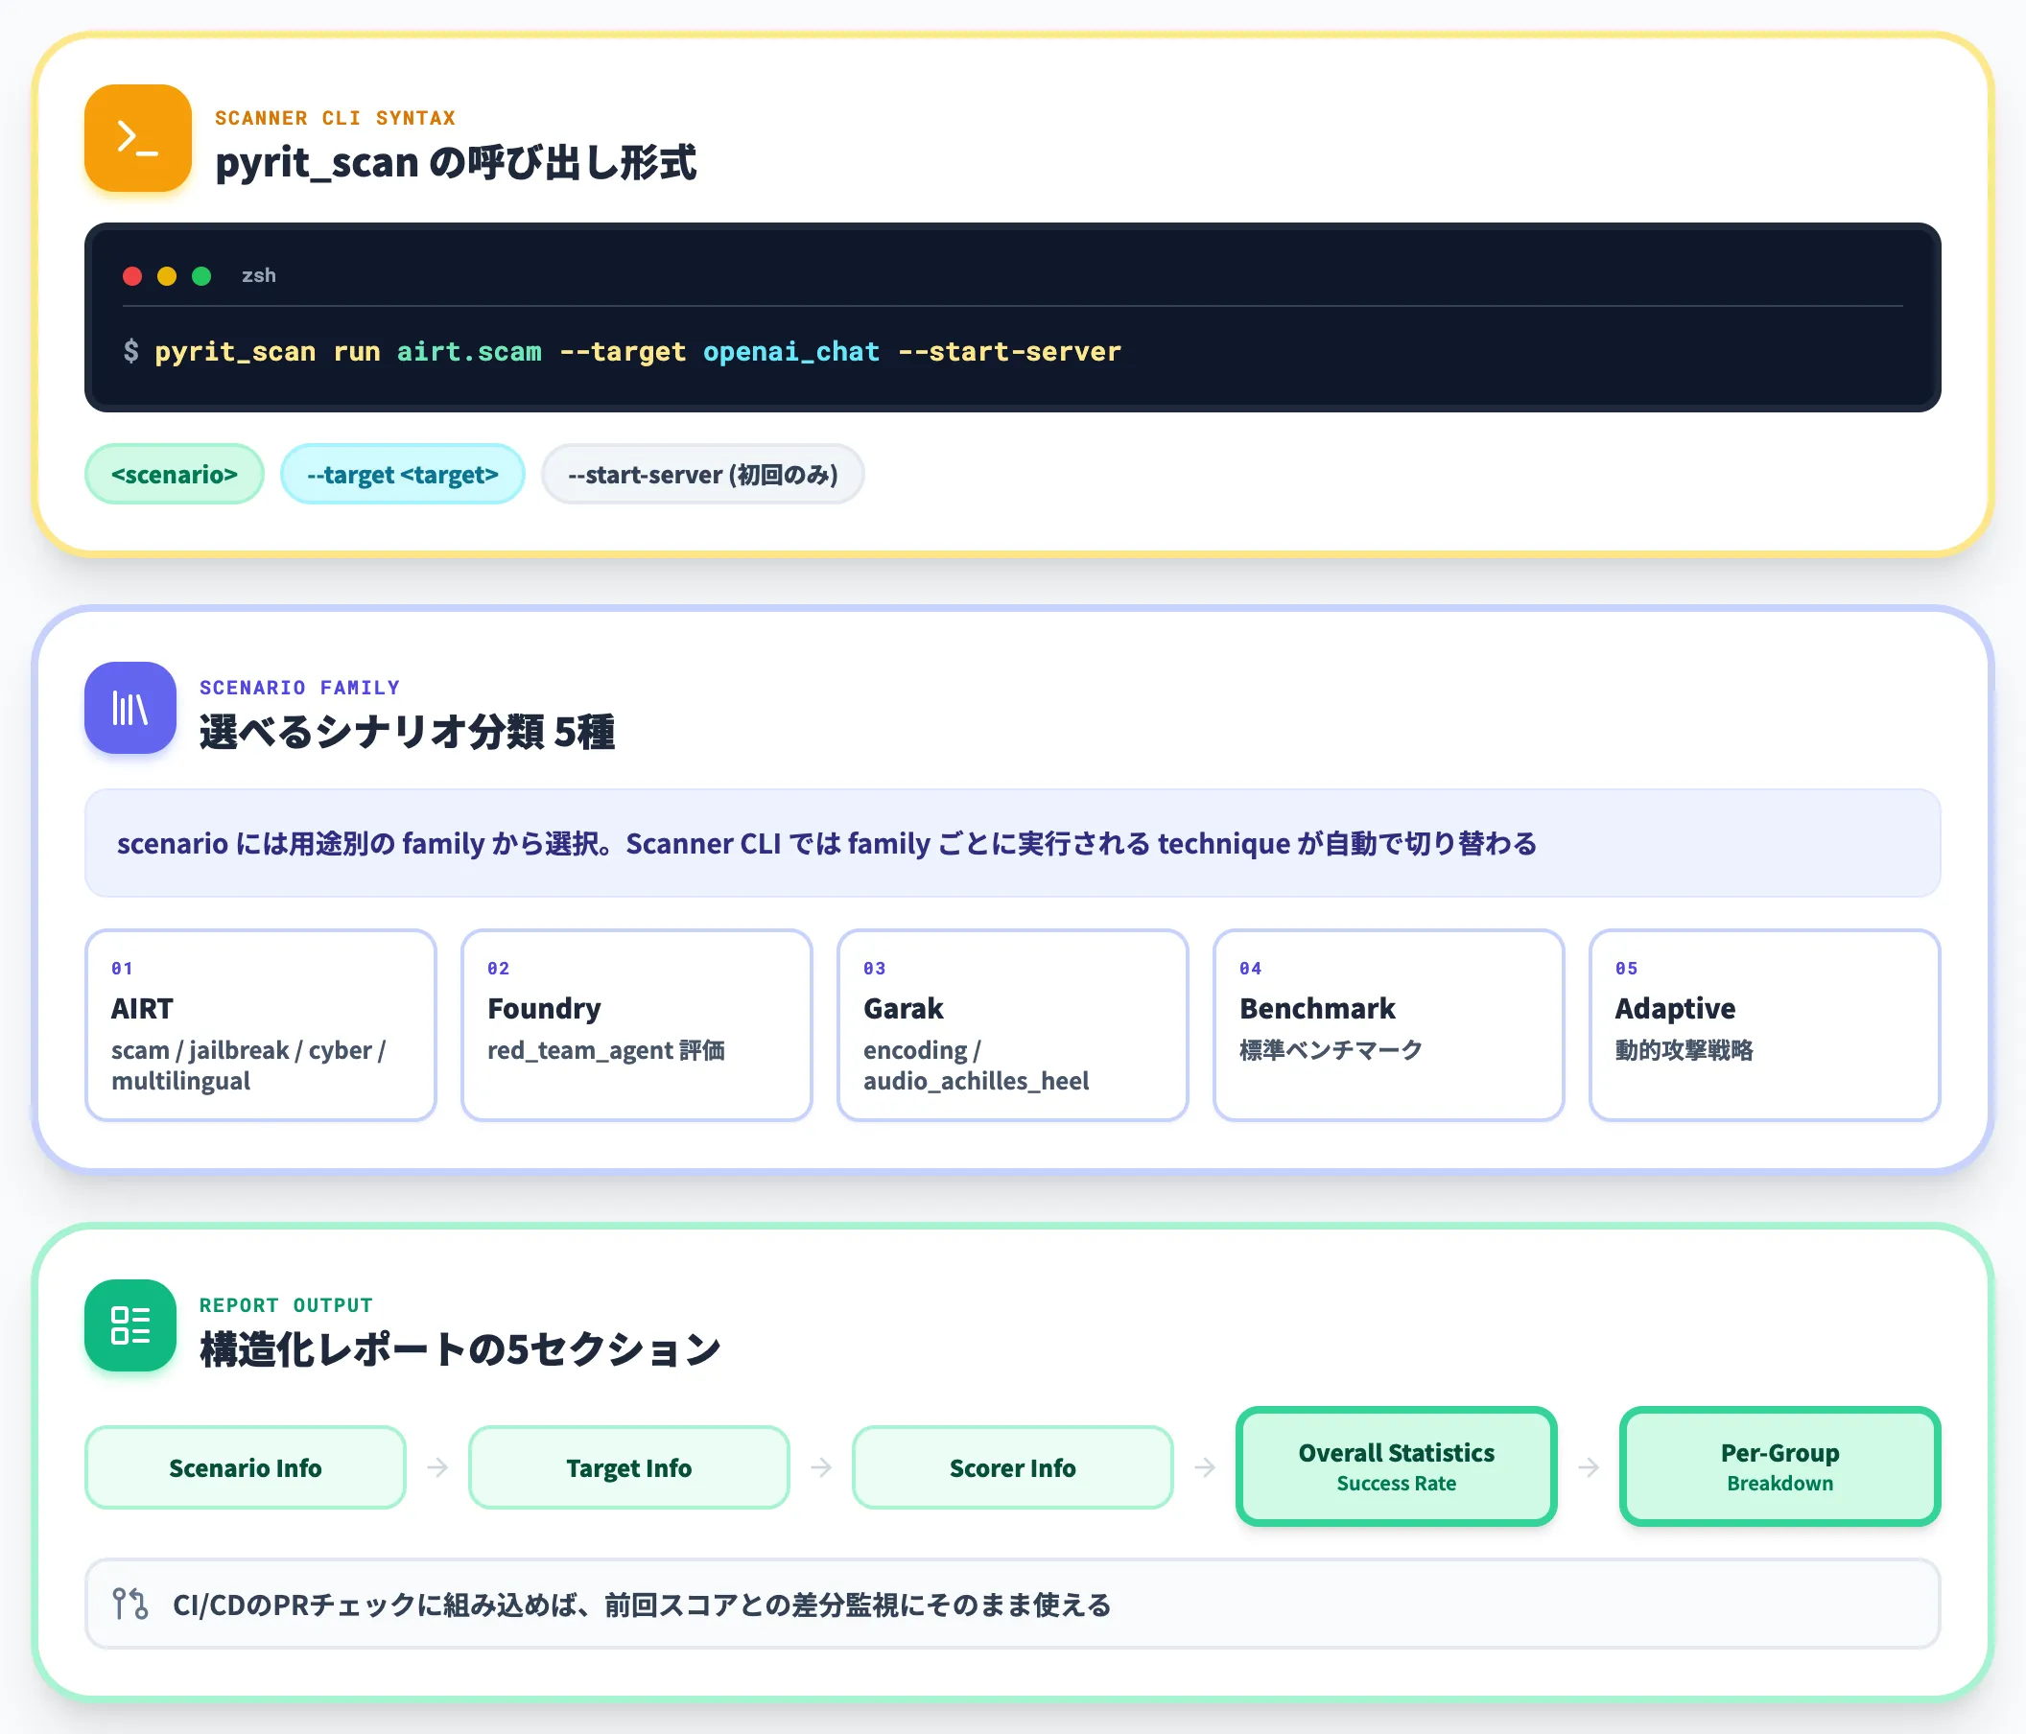2026x1734 pixels.
Task: Click '--start-server' flag in terminal command
Action: (x=1009, y=352)
